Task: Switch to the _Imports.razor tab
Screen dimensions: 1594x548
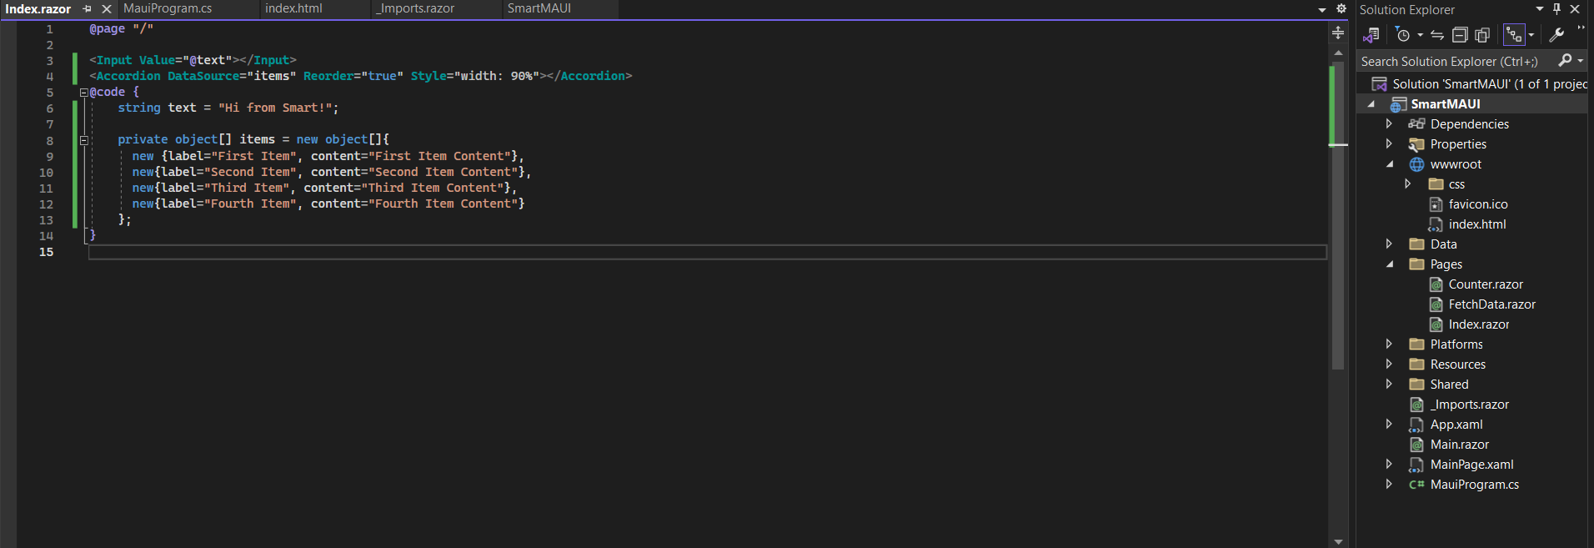Action: 415,8
